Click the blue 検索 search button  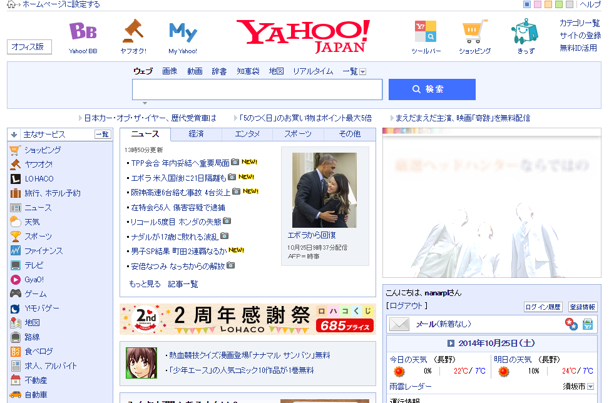[432, 89]
